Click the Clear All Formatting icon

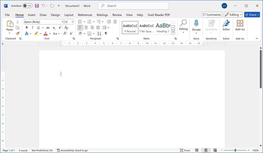pos(66,28)
